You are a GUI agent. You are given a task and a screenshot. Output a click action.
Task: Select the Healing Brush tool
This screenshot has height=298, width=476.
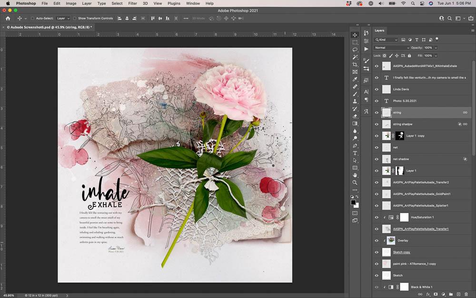(x=355, y=87)
